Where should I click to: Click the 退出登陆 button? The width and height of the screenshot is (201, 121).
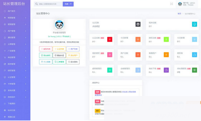tap(73, 62)
